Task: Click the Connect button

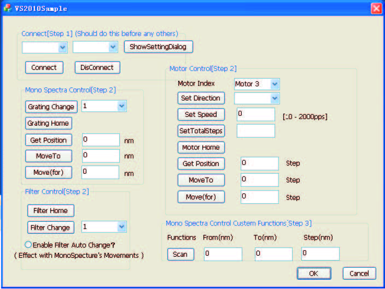Action: click(x=44, y=67)
